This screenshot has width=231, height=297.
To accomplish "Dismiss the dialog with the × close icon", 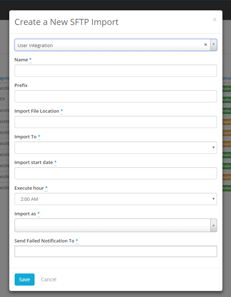I will pyautogui.click(x=215, y=19).
